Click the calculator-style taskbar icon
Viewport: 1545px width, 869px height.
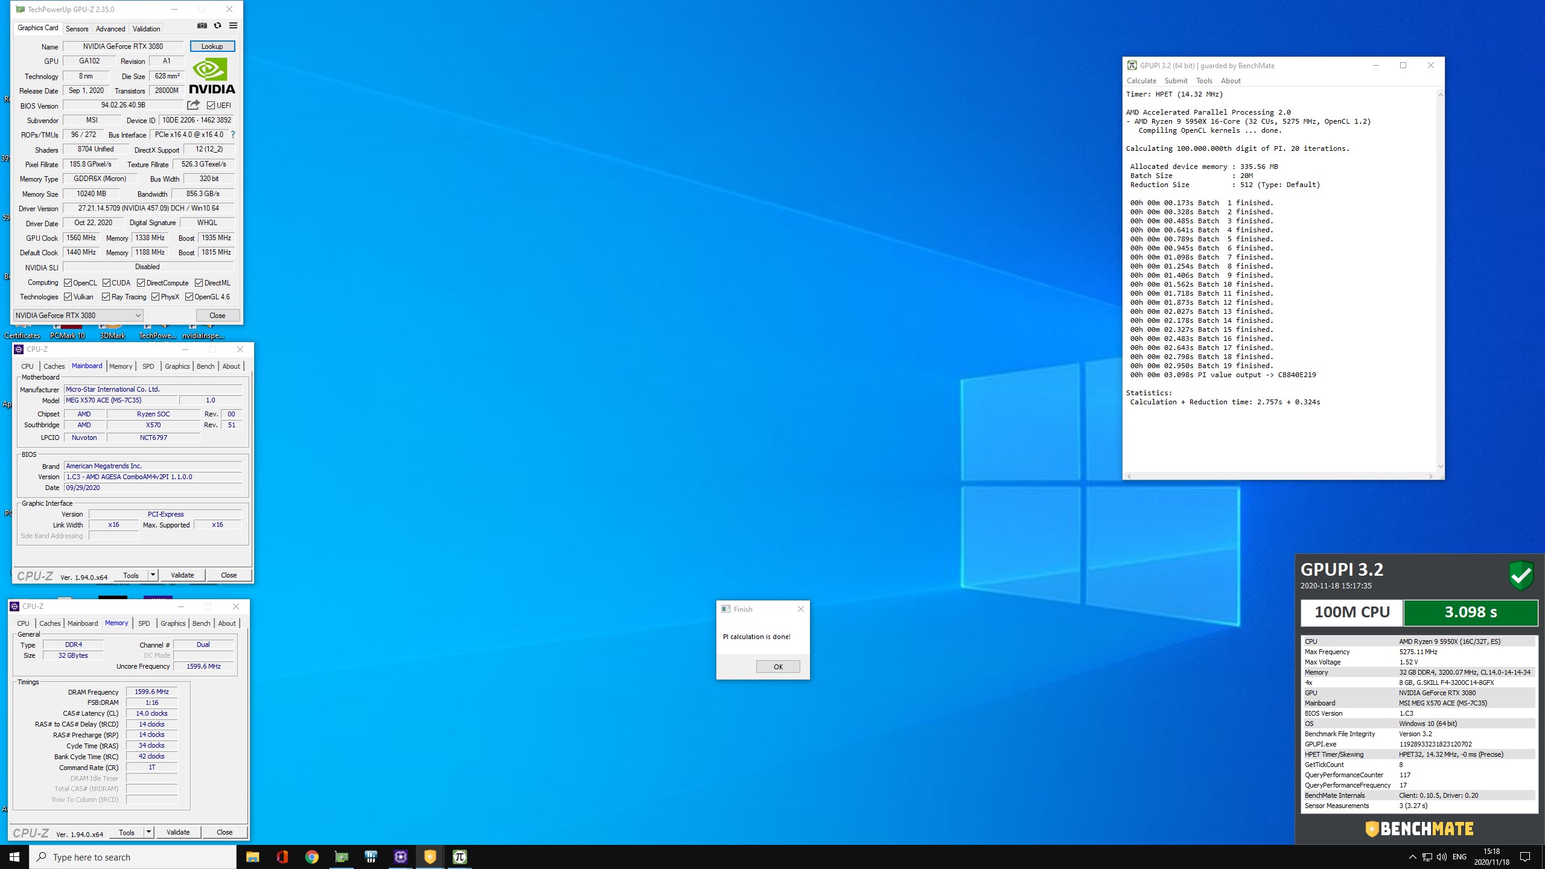(x=371, y=857)
